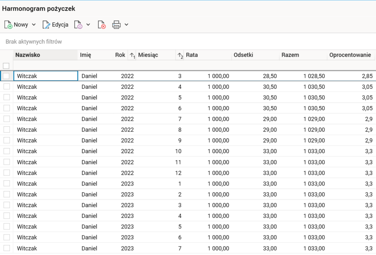Click the Miesiąc sort order arrow

180,55
